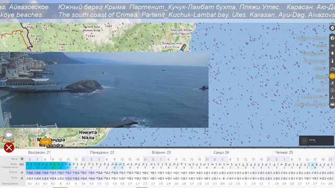Select the Понедельн. 22 day header
The image size is (335, 188).
point(102,152)
